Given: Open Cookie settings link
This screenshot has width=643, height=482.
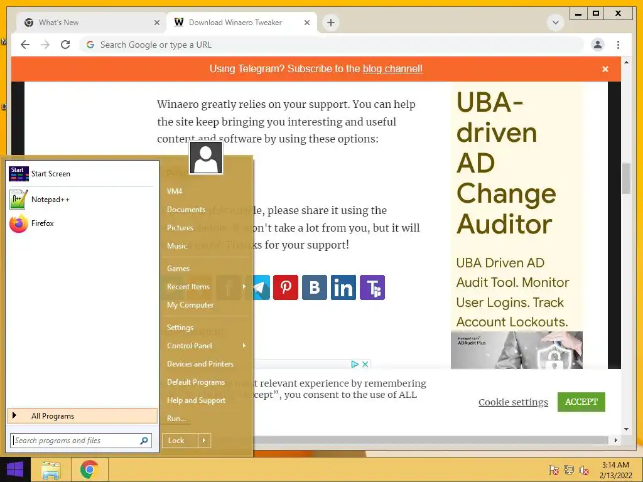Looking at the screenshot, I should click(513, 402).
